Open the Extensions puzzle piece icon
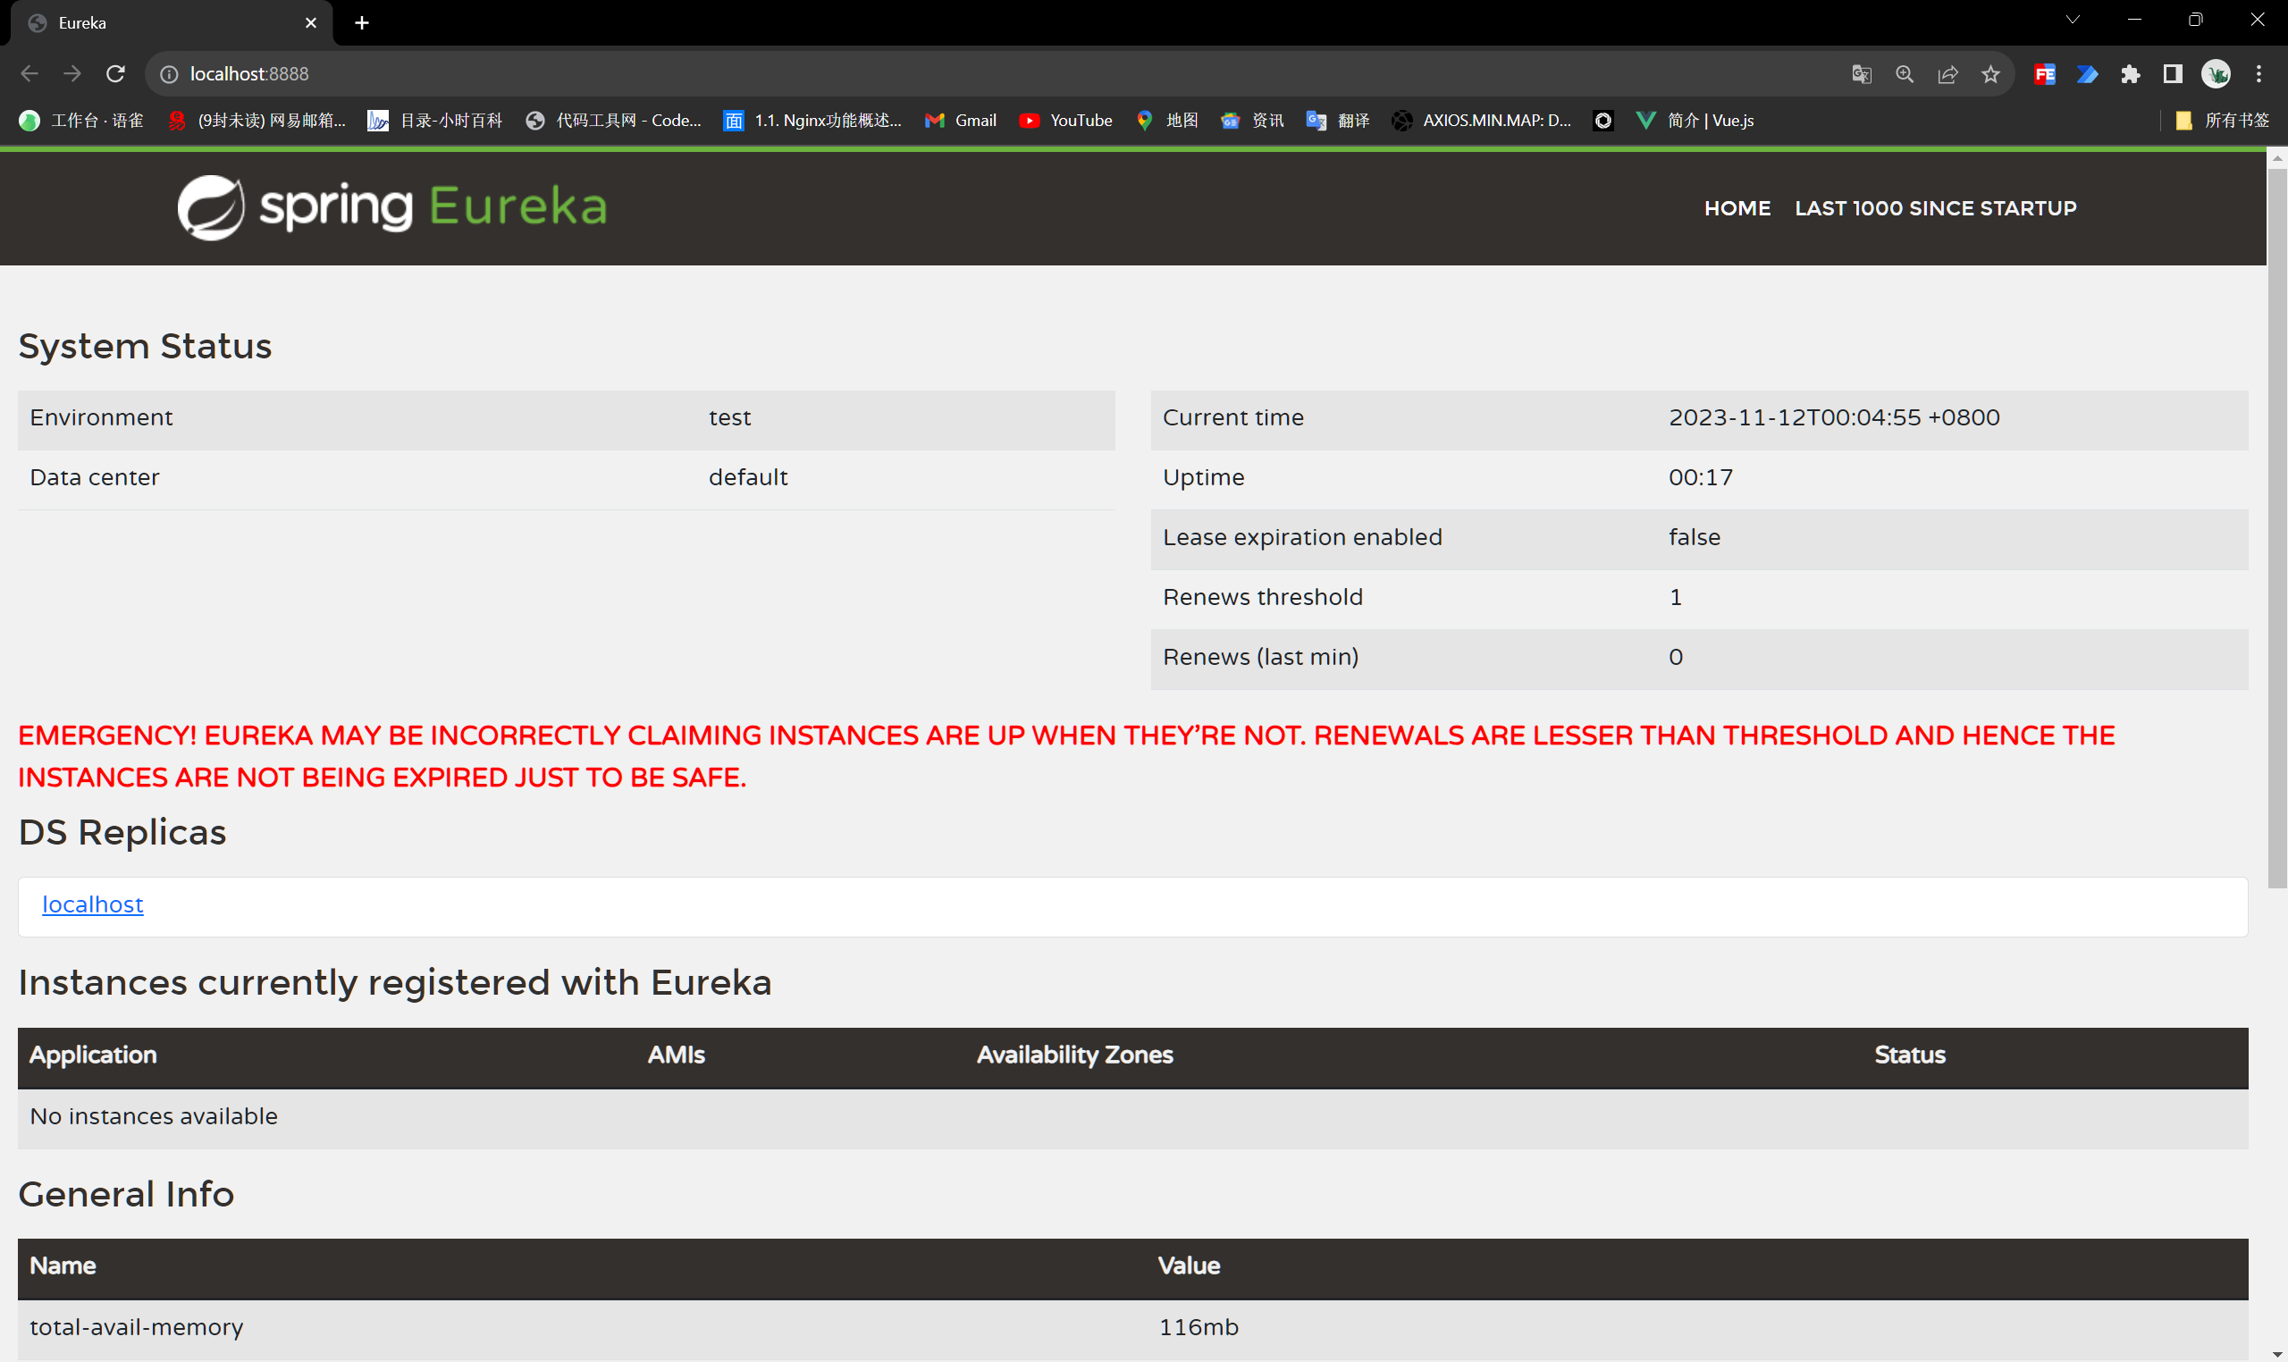 pos(2130,74)
